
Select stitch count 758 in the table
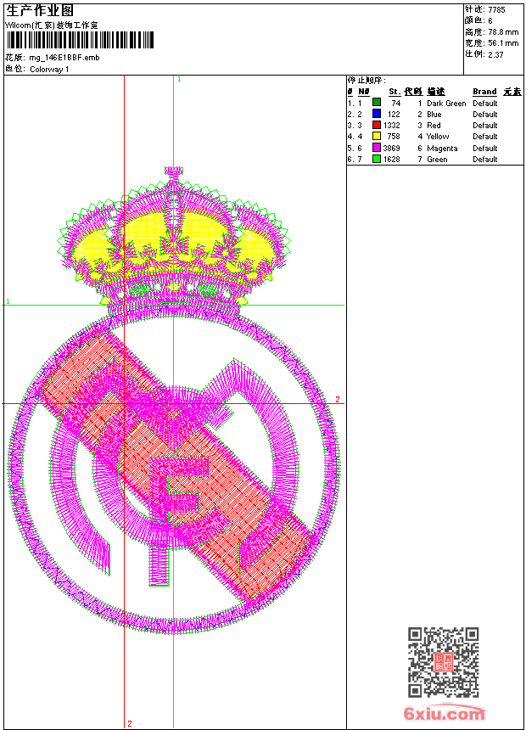(x=394, y=137)
